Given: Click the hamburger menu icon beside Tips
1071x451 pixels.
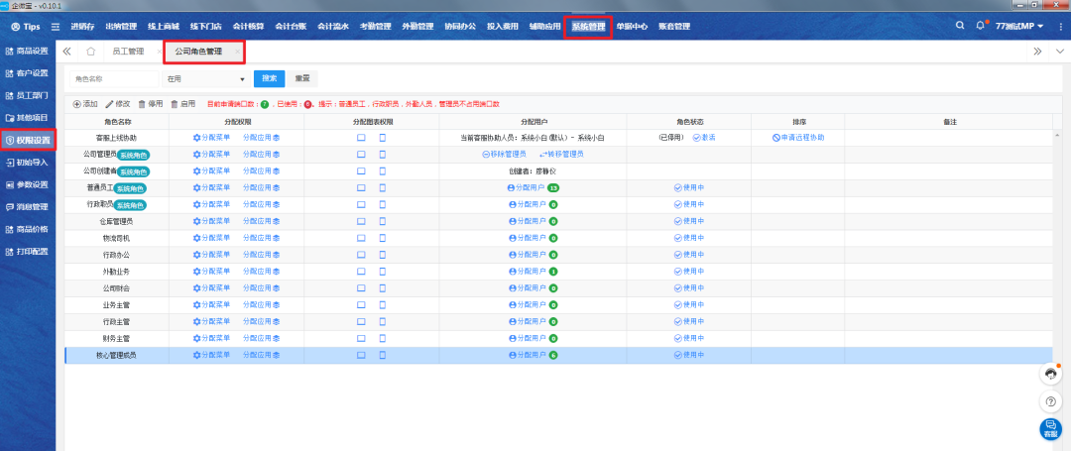Looking at the screenshot, I should point(55,26).
